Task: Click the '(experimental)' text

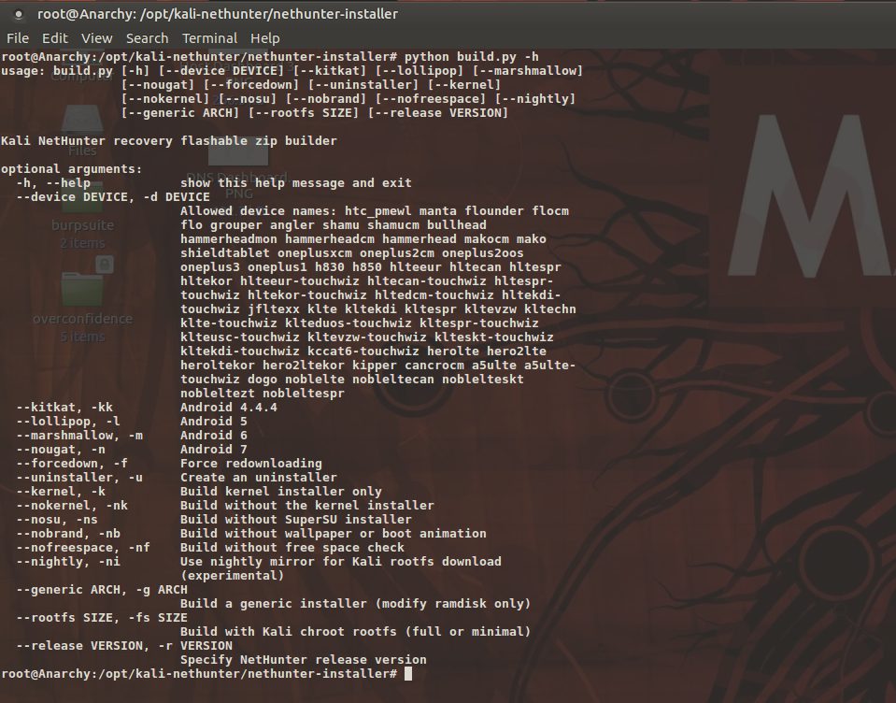Action: [x=232, y=576]
